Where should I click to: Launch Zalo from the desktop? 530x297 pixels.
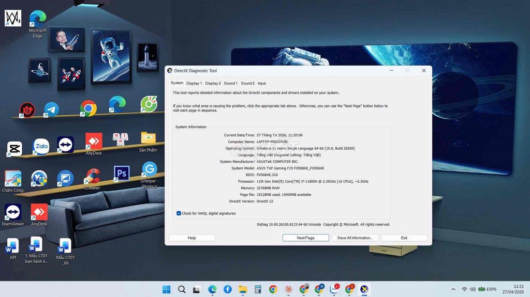(x=41, y=147)
